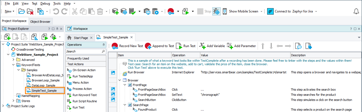Click the Move Up arrow in test toolbar
Screen dimensions: 362x112
[263, 46]
